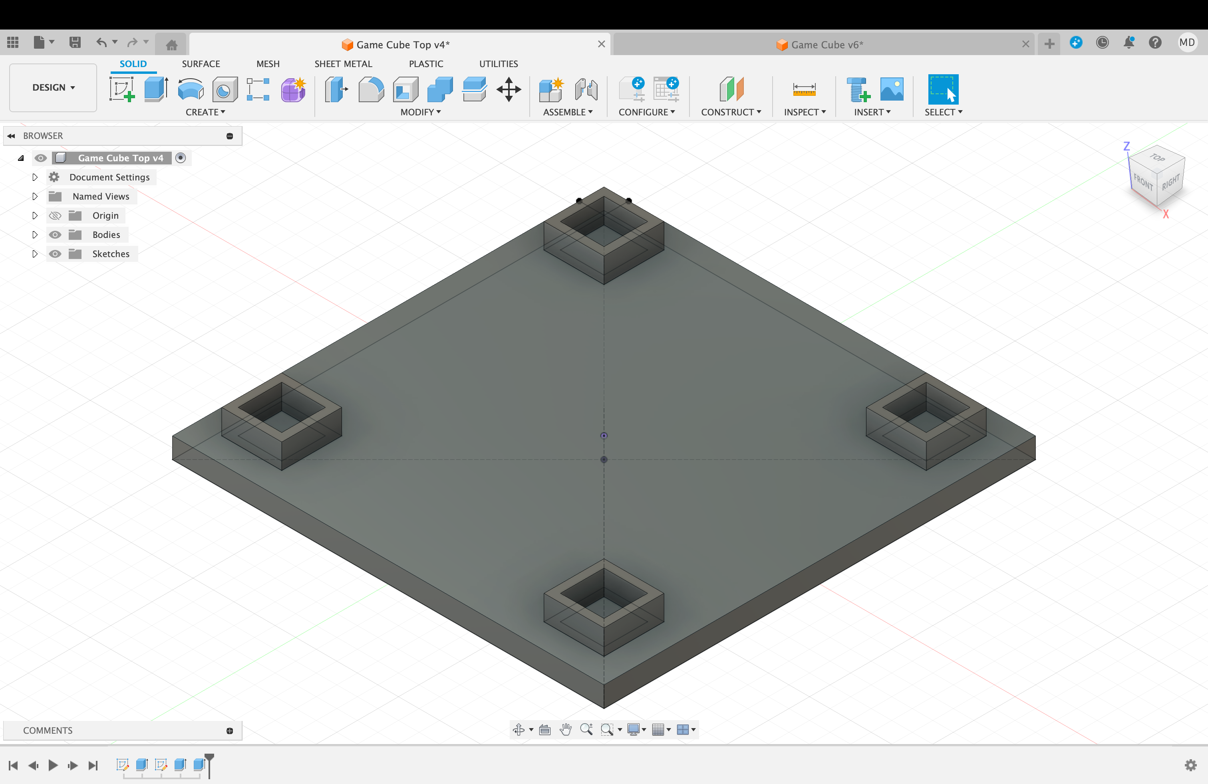
Task: Activate the Move/Copy tool
Action: click(509, 90)
